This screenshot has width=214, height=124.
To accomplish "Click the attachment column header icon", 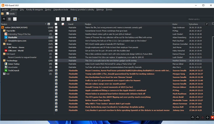I will pos(207,24).
